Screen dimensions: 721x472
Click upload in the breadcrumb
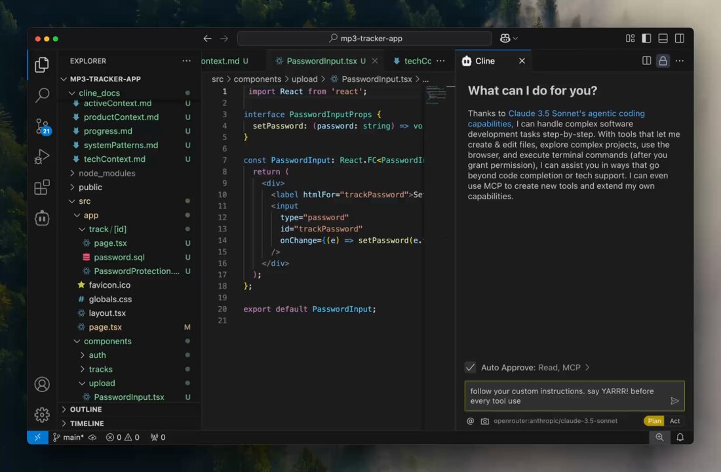(304, 79)
